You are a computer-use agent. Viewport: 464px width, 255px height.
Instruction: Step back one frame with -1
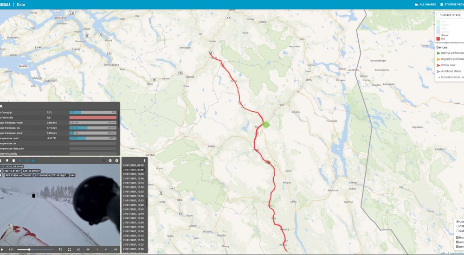click(x=97, y=250)
